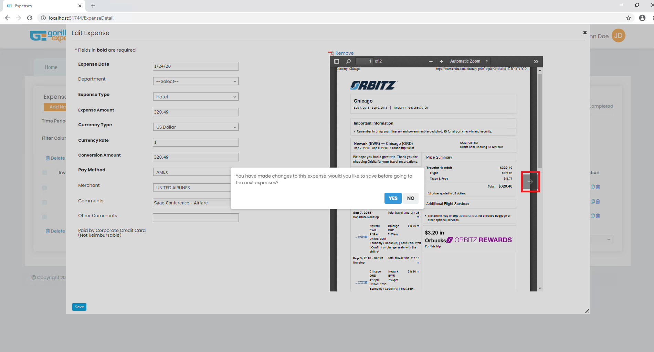Toggle the PDF viewer sidebar icon
The width and height of the screenshot is (654, 352).
click(x=337, y=62)
